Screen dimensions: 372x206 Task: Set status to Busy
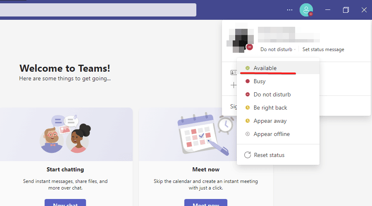278,81
